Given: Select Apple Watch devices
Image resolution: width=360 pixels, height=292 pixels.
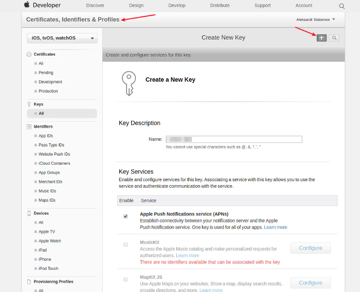Looking at the screenshot, I should pos(50,241).
